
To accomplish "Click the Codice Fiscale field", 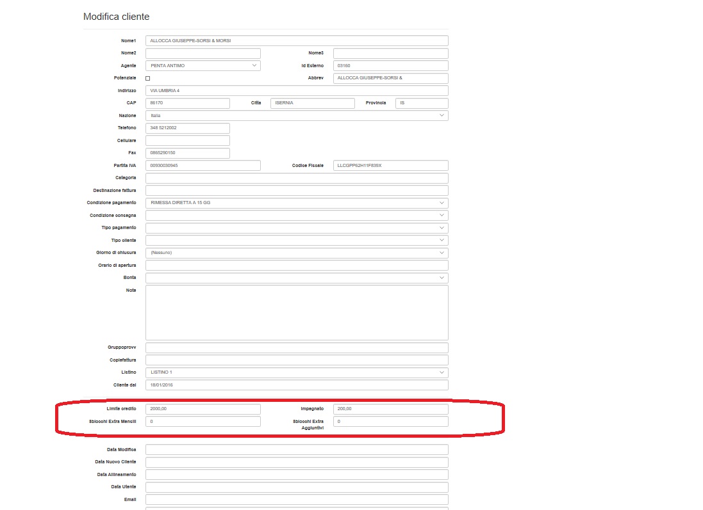I will pos(390,166).
